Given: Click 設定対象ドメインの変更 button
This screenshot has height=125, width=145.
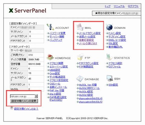Looking at the screenshot, I should (x=24, y=101).
